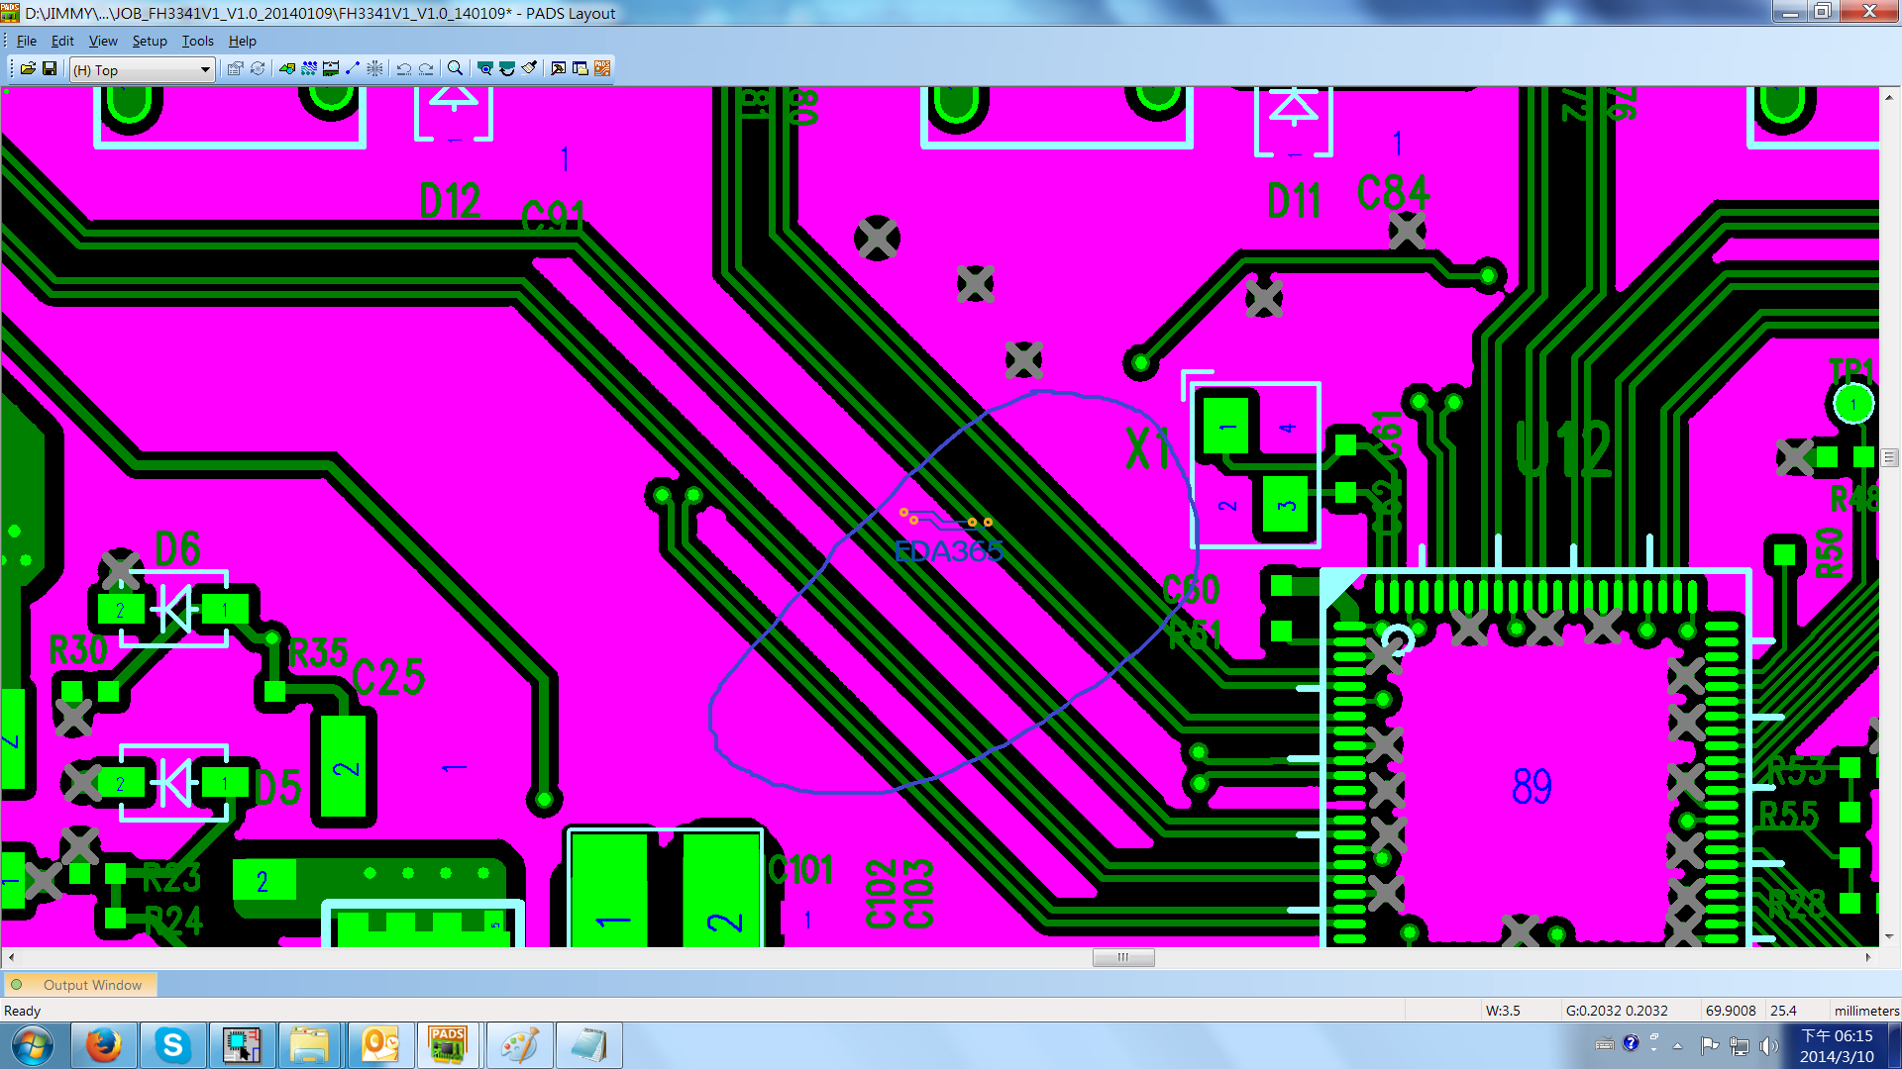This screenshot has width=1902, height=1069.
Task: Click the Redo arrow icon
Action: pos(426,68)
